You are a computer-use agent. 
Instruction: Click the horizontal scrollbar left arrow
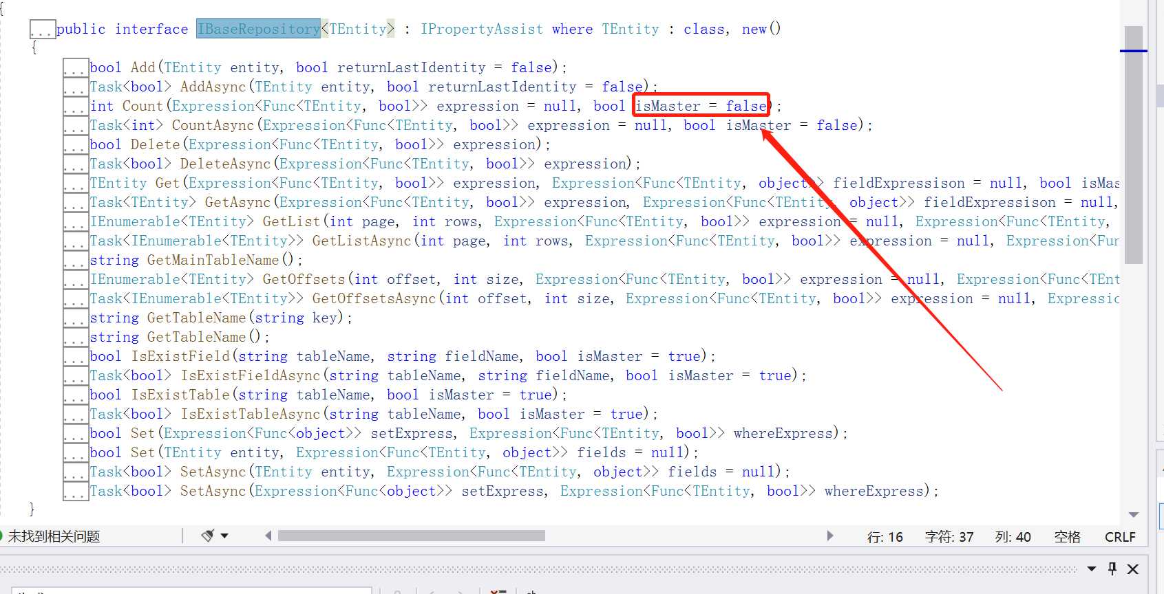268,536
